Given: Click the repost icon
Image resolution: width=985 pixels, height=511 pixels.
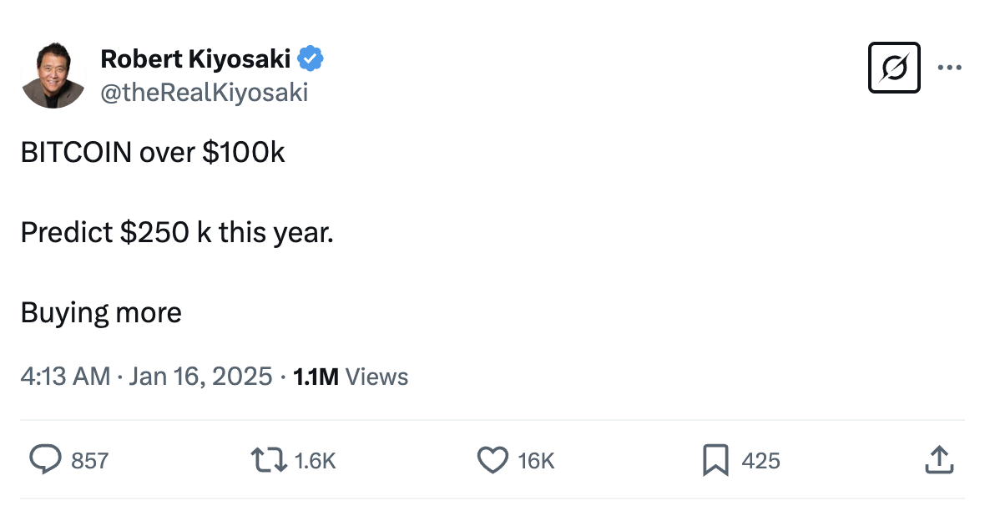Looking at the screenshot, I should click(x=267, y=460).
